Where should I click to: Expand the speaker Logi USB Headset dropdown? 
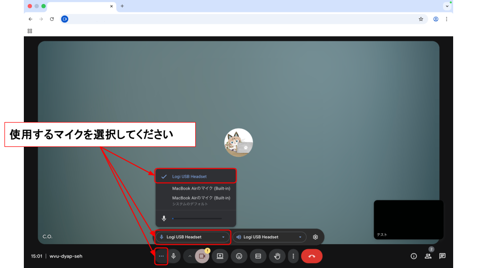(269, 237)
